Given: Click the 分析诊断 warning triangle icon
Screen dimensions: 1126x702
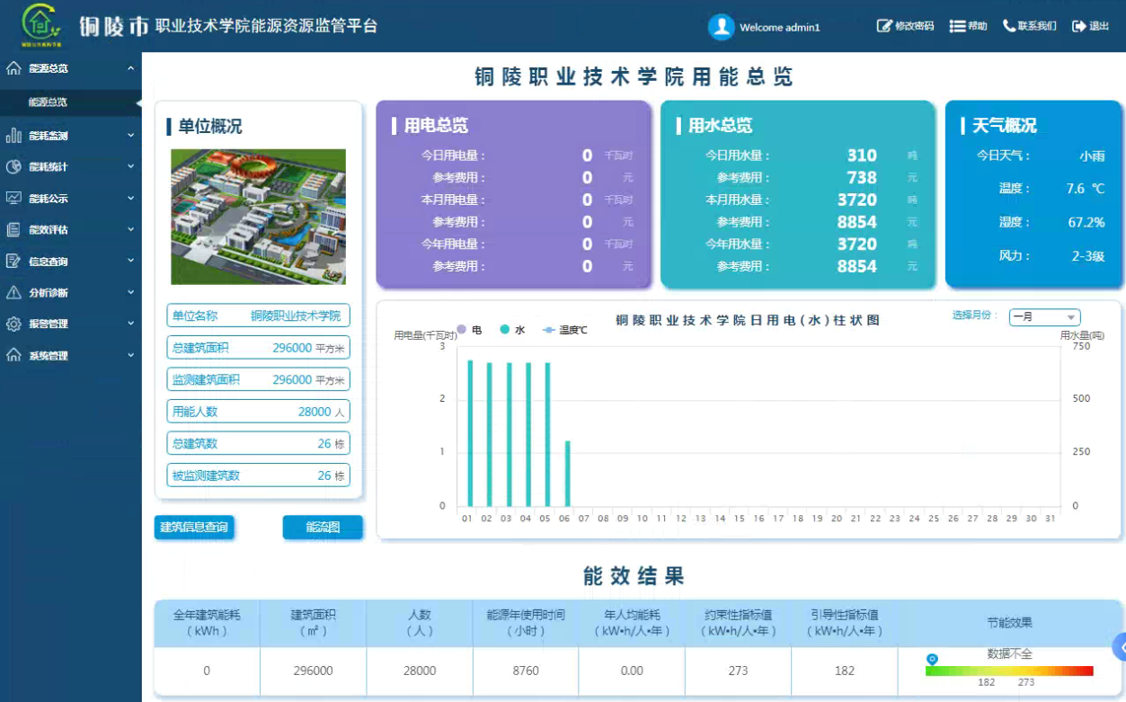Looking at the screenshot, I should [13, 293].
